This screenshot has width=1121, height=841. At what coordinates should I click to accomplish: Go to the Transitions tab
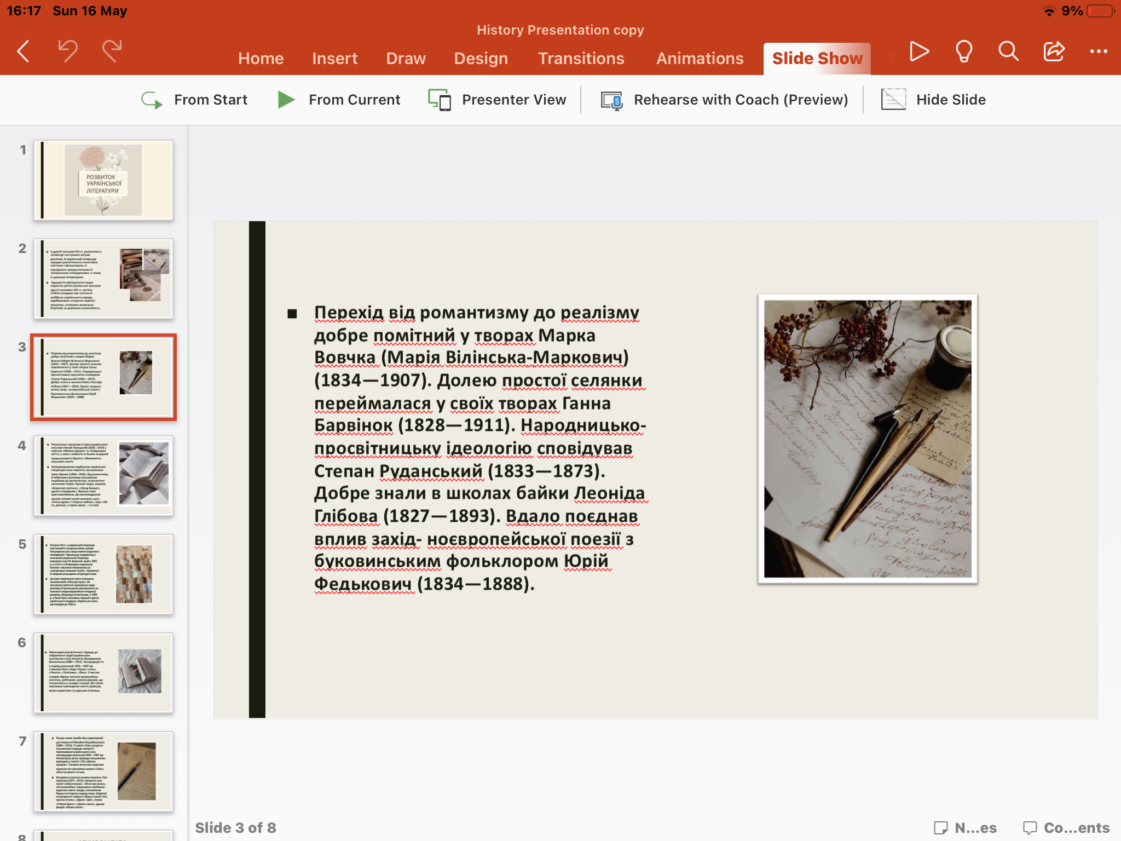click(581, 59)
